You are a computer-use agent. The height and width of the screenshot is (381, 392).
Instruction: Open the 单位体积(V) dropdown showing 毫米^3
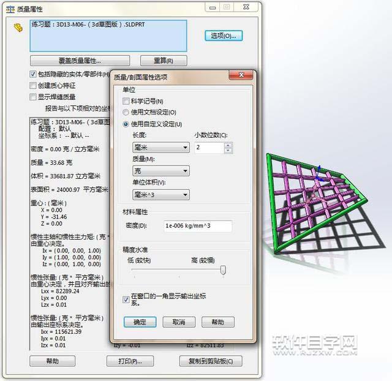(160, 195)
